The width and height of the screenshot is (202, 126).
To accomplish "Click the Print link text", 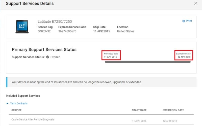I will pos(189,21).
